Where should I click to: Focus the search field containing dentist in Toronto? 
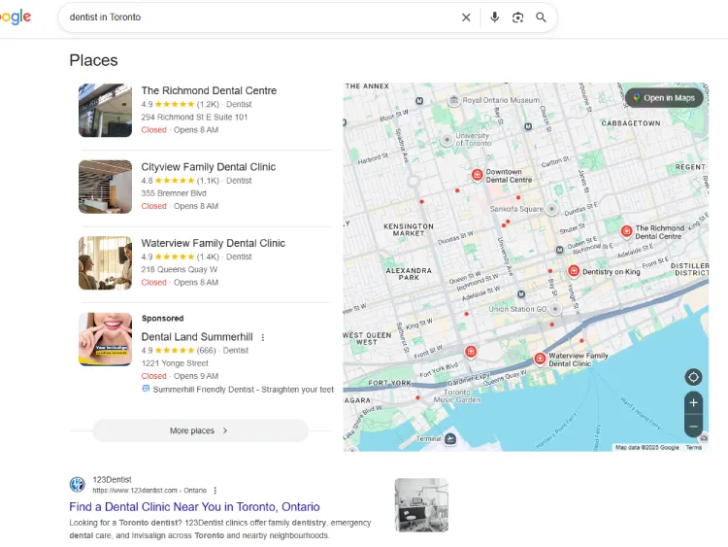[260, 17]
